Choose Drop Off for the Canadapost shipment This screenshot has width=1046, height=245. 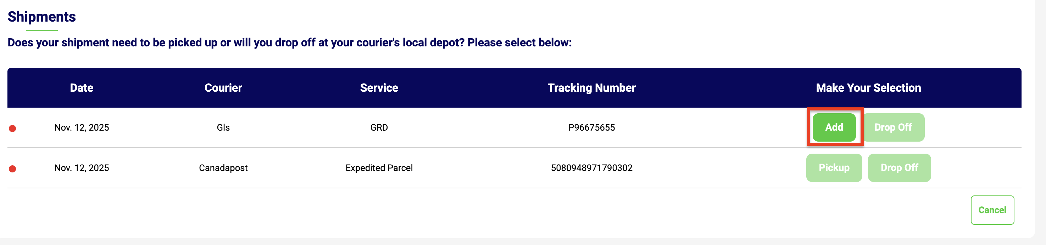(x=899, y=168)
